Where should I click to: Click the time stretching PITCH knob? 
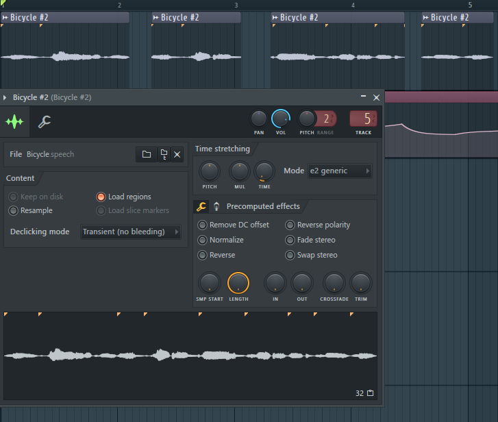210,171
